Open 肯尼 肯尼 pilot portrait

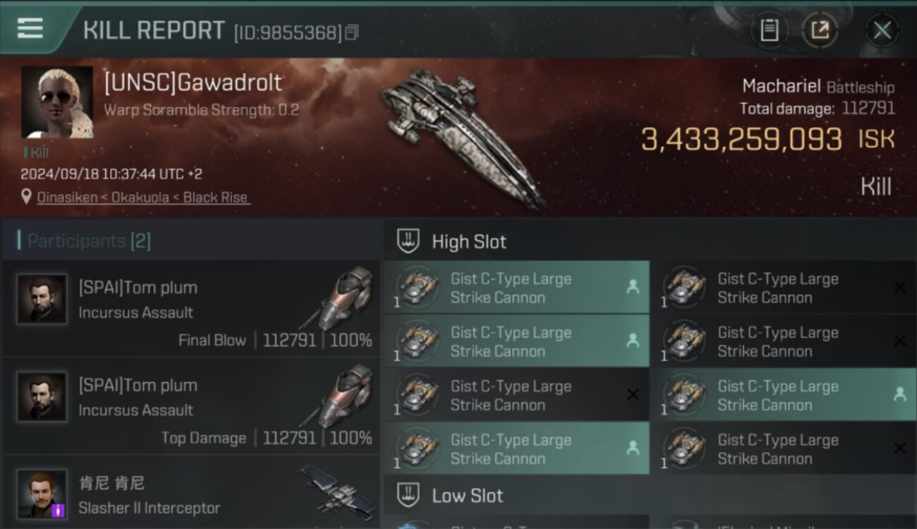click(x=42, y=494)
